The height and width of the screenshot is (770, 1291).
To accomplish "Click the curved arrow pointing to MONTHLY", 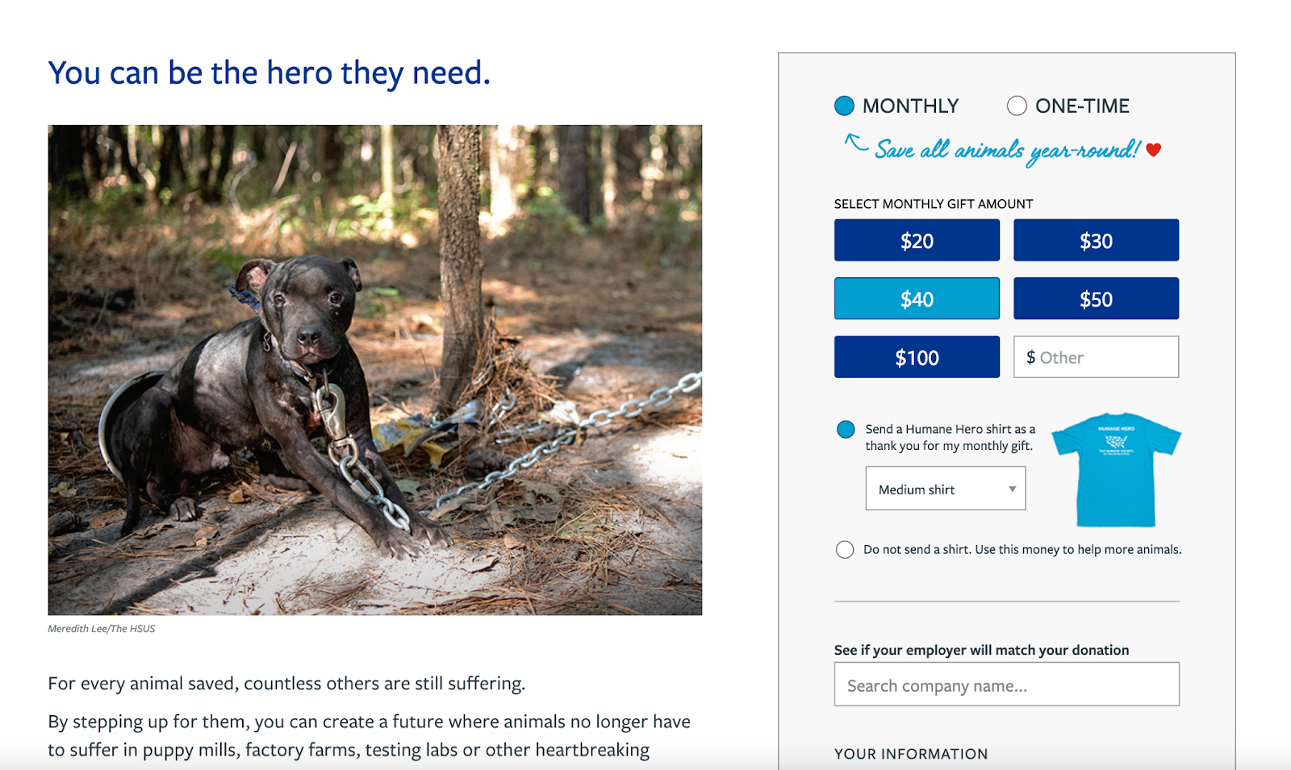I will tap(856, 143).
